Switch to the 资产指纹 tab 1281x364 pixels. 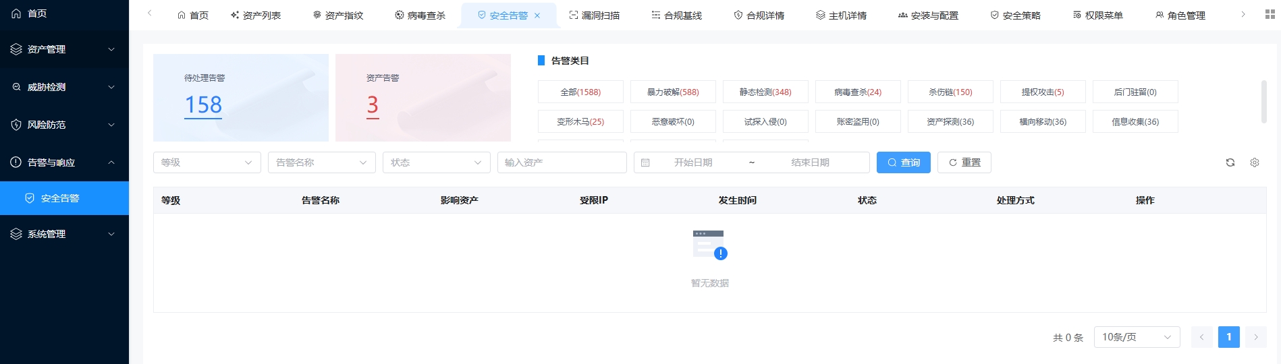click(338, 16)
